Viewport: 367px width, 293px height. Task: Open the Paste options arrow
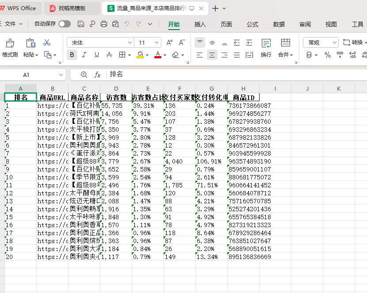point(37,55)
